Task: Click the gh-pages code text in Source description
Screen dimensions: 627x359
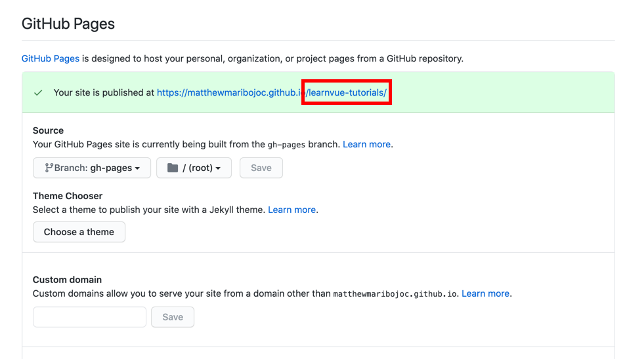Action: pos(286,144)
